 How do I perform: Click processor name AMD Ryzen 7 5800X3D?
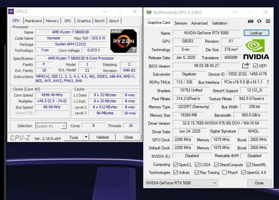coord(71,32)
